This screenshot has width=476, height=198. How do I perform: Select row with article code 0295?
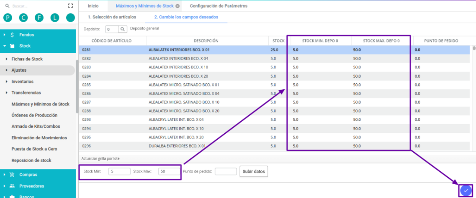(275, 137)
